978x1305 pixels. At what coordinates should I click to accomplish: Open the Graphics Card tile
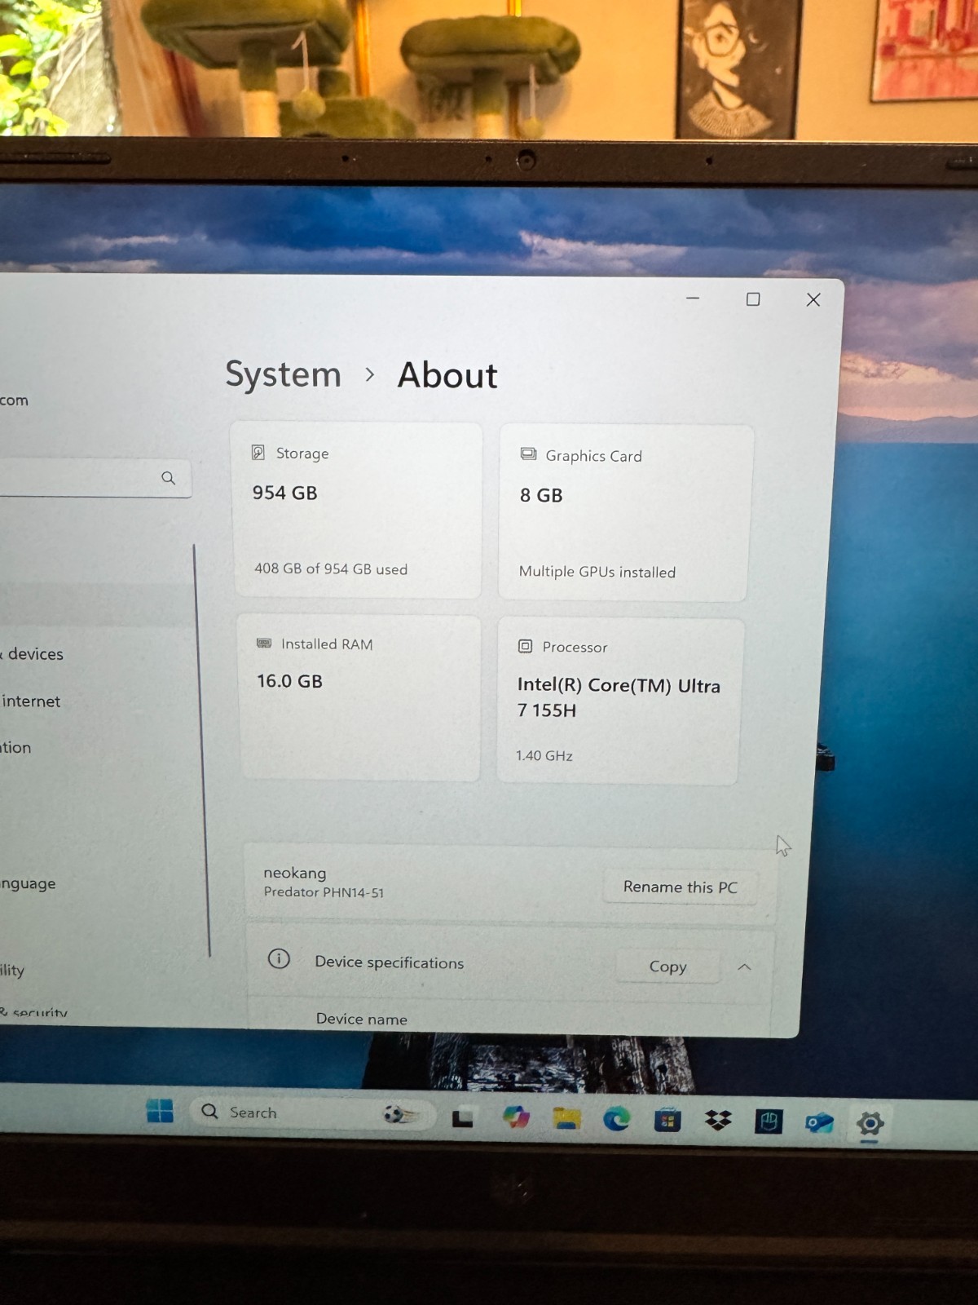624,513
